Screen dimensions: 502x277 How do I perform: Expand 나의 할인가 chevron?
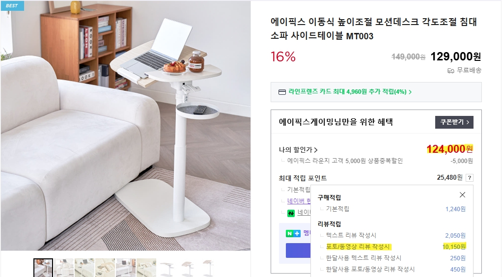click(316, 150)
